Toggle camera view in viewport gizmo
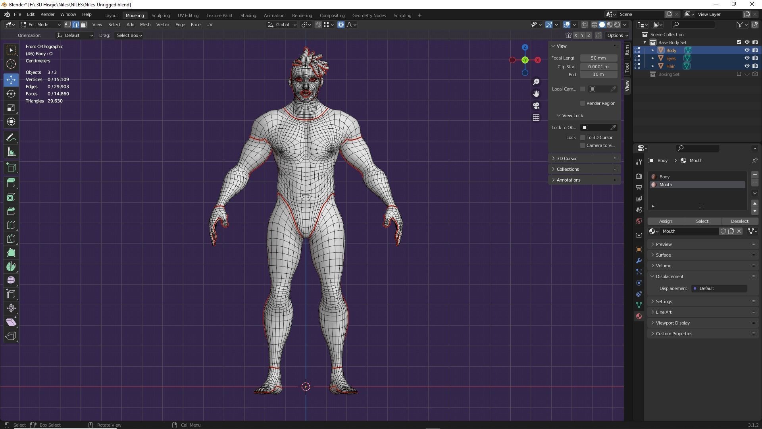This screenshot has height=429, width=762. point(536,106)
